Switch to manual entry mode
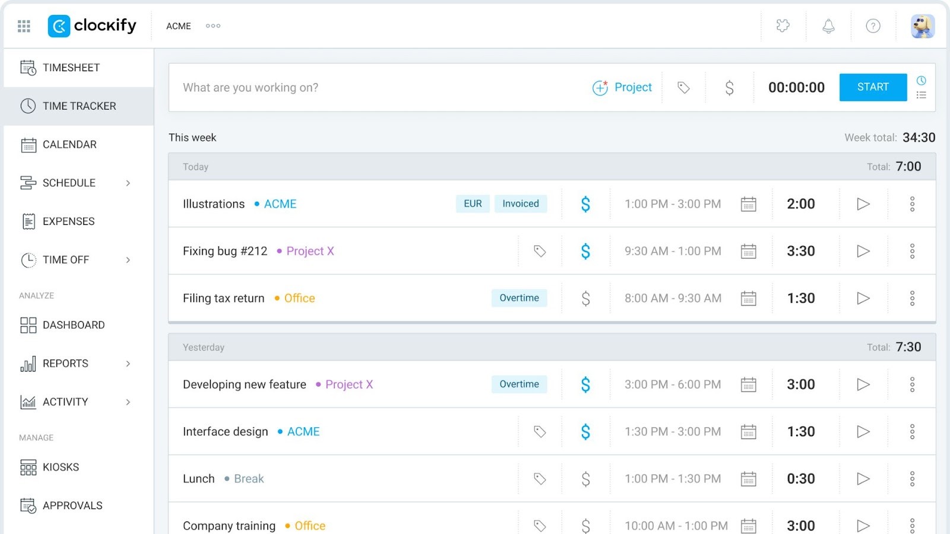 tap(921, 95)
